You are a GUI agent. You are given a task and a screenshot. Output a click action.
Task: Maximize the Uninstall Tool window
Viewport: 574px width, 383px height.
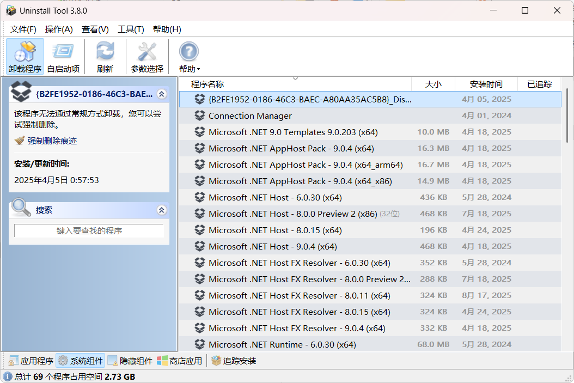pyautogui.click(x=525, y=10)
